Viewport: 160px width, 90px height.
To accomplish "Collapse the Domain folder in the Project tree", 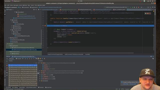I will tap(11, 20).
